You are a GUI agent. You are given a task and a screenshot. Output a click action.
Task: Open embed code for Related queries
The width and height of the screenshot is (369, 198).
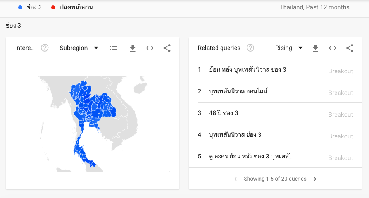[x=333, y=48]
